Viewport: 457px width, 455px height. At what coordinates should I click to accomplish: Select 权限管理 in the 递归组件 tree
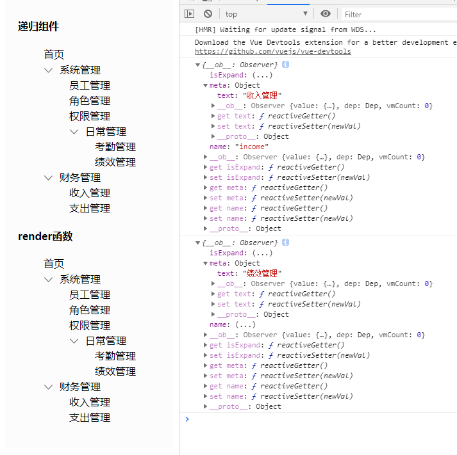(90, 116)
